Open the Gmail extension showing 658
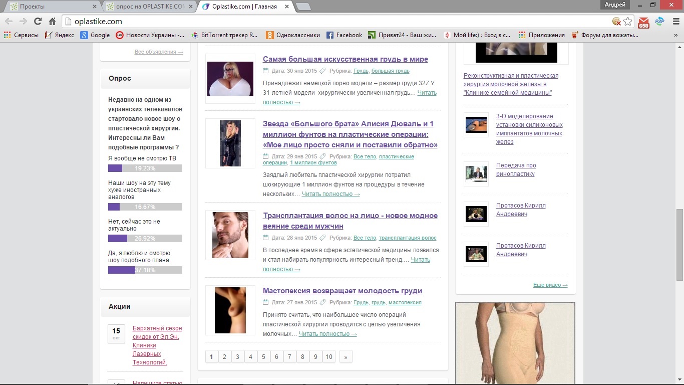Image resolution: width=684 pixels, height=385 pixels. coord(643,22)
